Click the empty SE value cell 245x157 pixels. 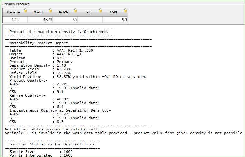[90, 19]
